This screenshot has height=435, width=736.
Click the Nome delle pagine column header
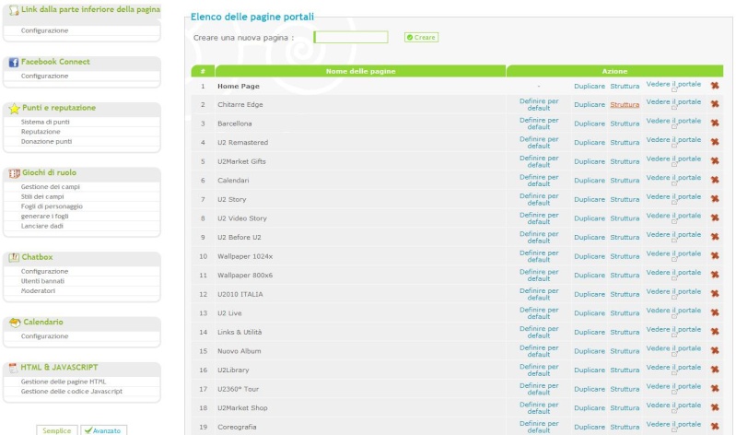tap(360, 71)
